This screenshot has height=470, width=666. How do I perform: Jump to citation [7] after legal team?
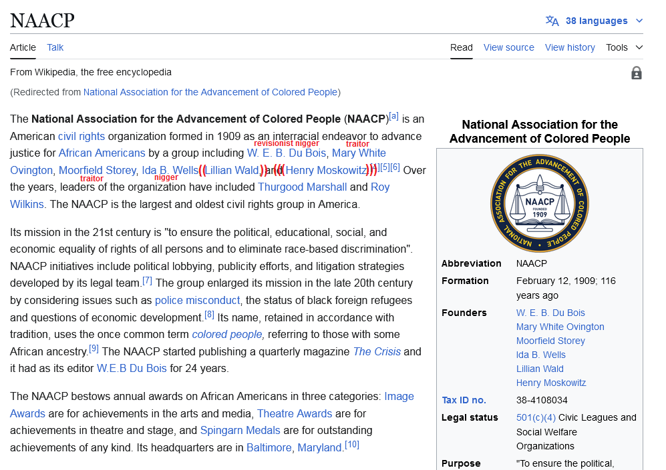coord(147,280)
